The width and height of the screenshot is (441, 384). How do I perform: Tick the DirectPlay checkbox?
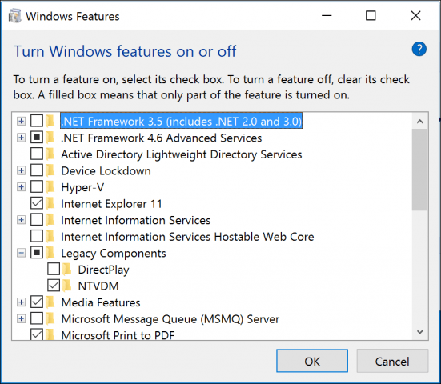(x=54, y=270)
